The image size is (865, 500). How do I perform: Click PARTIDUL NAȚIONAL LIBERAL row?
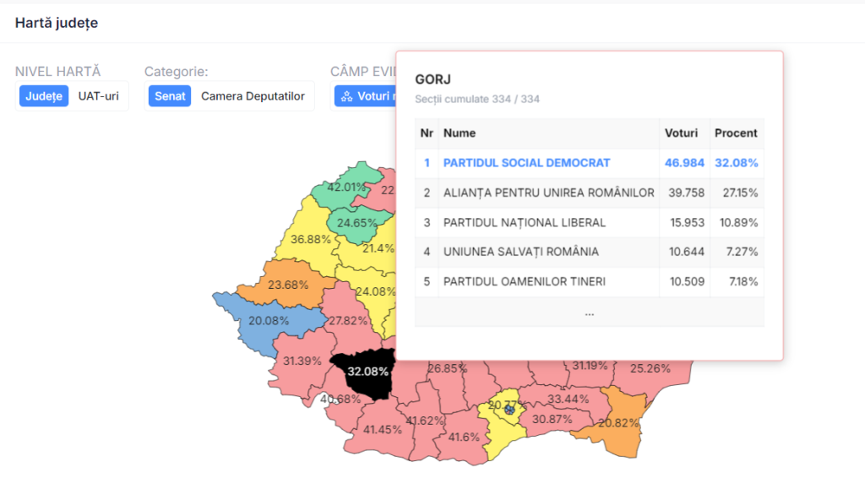pos(589,222)
